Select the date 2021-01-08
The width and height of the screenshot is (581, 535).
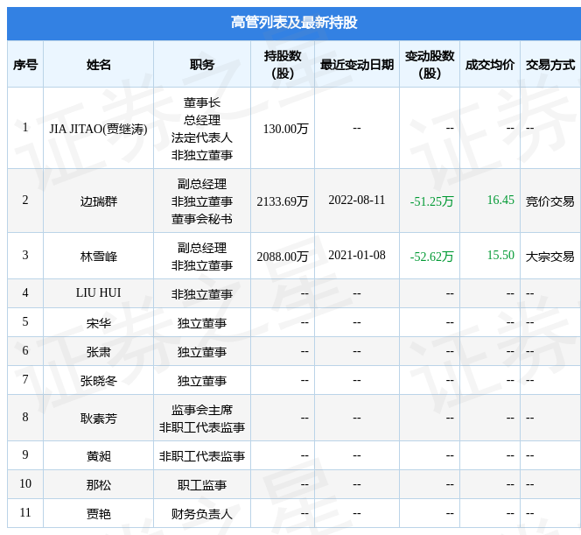coord(357,255)
